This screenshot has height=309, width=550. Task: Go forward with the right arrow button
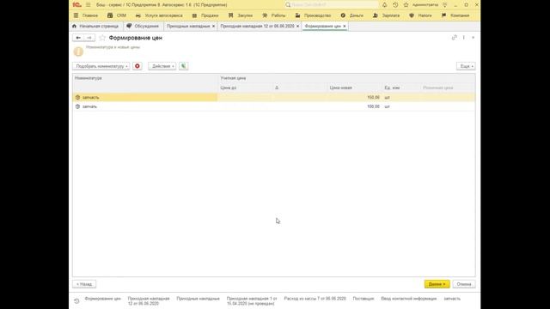tap(89, 38)
